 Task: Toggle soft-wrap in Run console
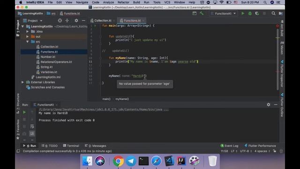point(32,126)
